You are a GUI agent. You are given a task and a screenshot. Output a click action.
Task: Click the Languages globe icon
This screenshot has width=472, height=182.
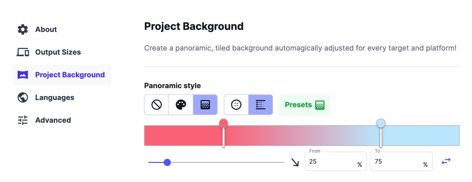(x=23, y=98)
